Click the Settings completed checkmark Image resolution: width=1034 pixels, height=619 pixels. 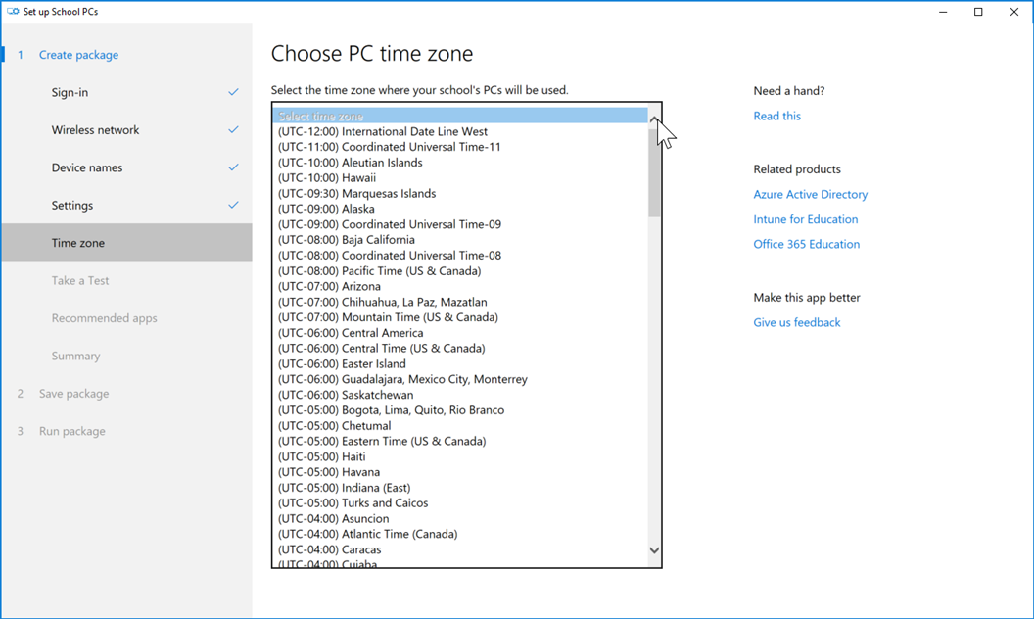point(233,205)
